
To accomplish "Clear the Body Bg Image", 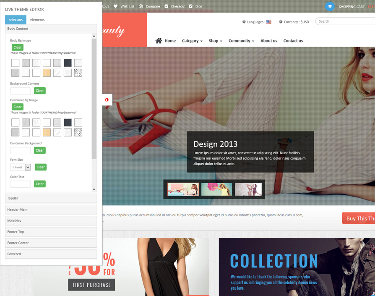I will click(x=18, y=47).
